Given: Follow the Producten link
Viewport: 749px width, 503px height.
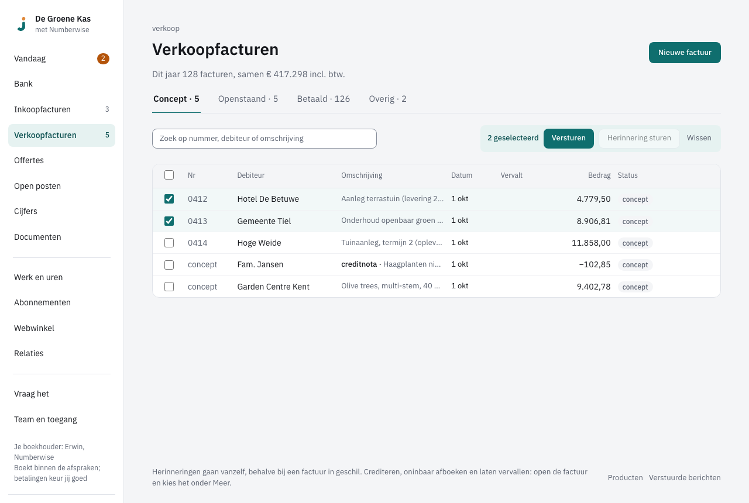Looking at the screenshot, I should (x=625, y=478).
